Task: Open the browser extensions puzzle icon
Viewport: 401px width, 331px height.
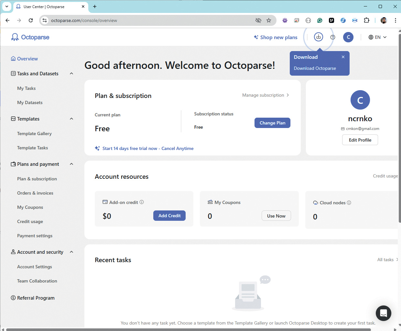Action: [x=366, y=20]
